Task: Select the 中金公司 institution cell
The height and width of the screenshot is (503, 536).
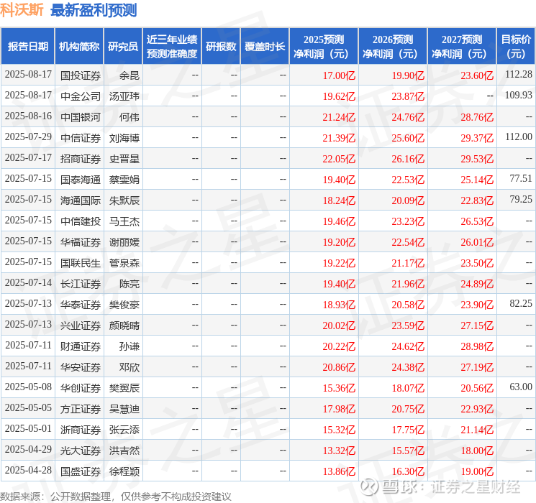Action: [81, 96]
